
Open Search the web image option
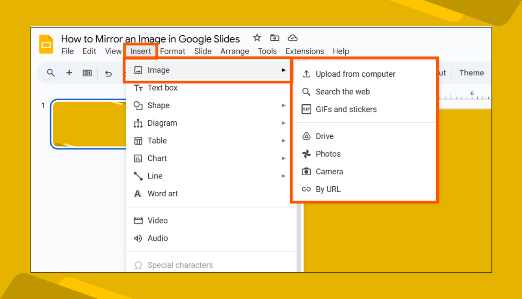343,92
